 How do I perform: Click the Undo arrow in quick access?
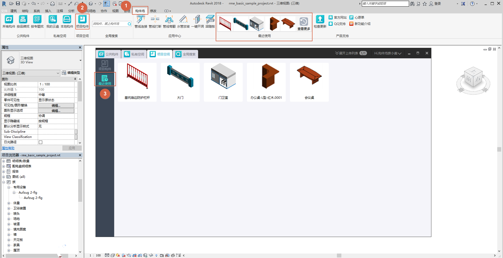33,3
